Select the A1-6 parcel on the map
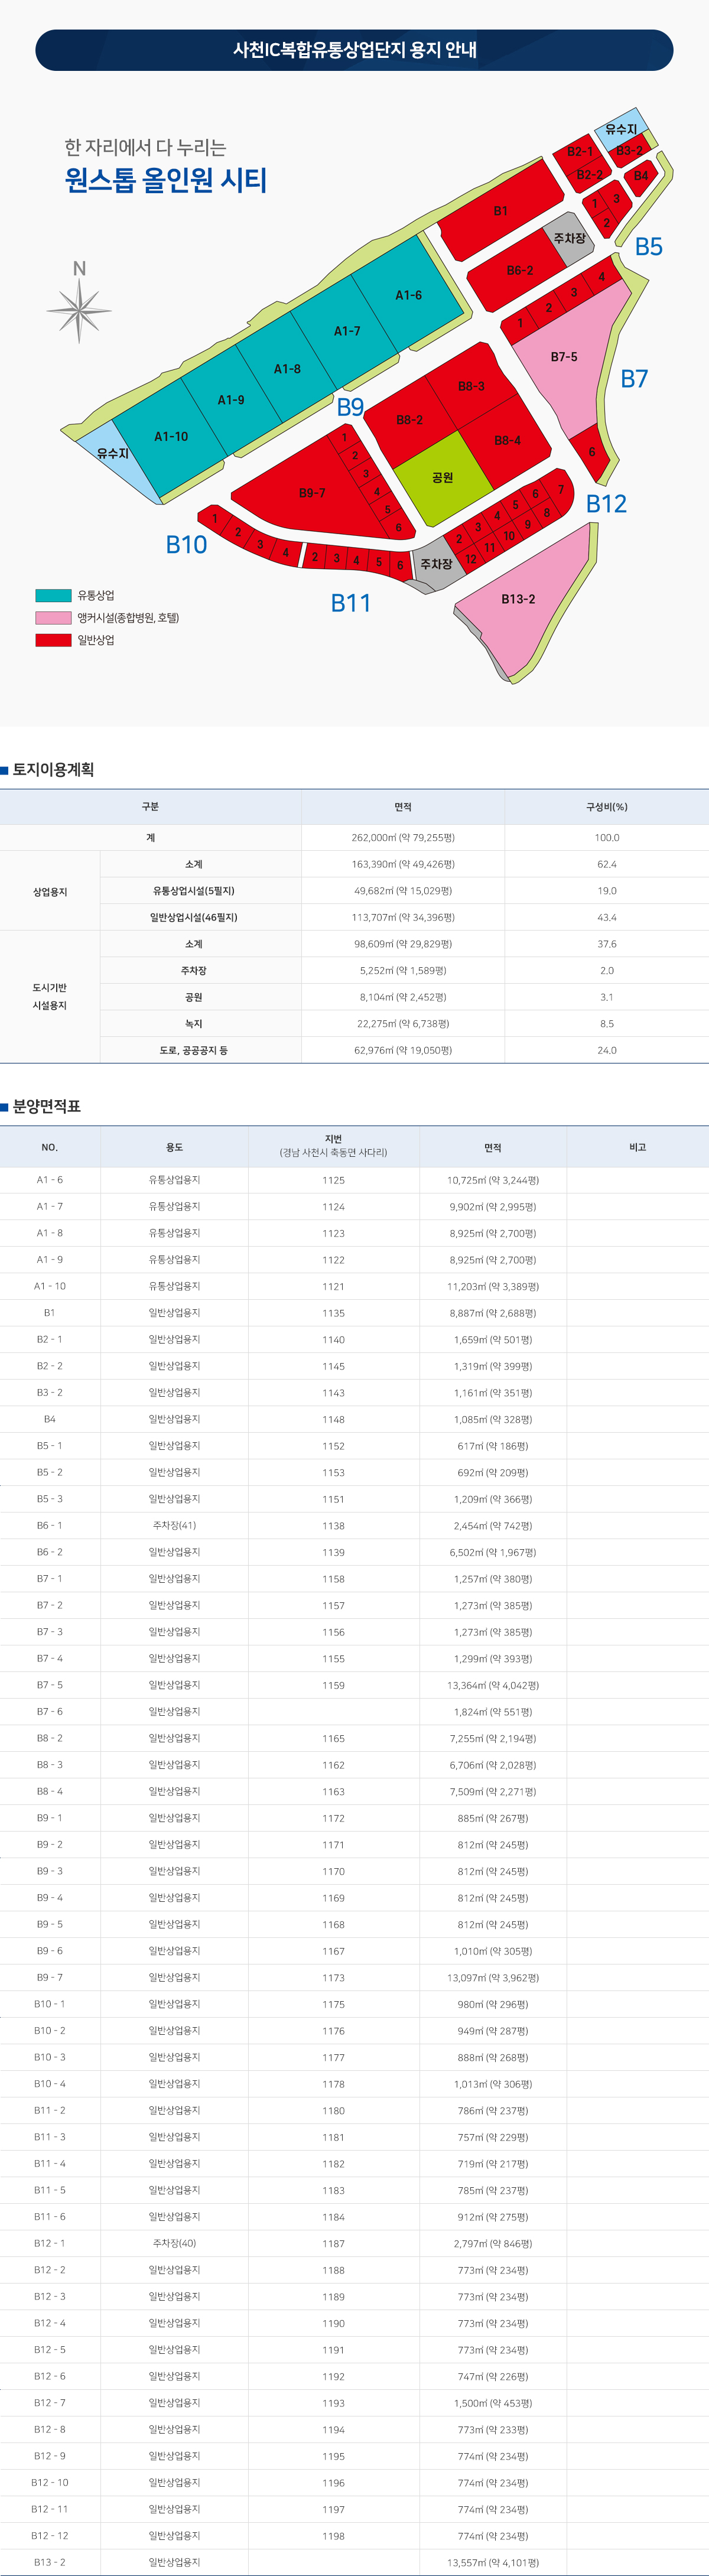This screenshot has width=709, height=2576. (408, 295)
